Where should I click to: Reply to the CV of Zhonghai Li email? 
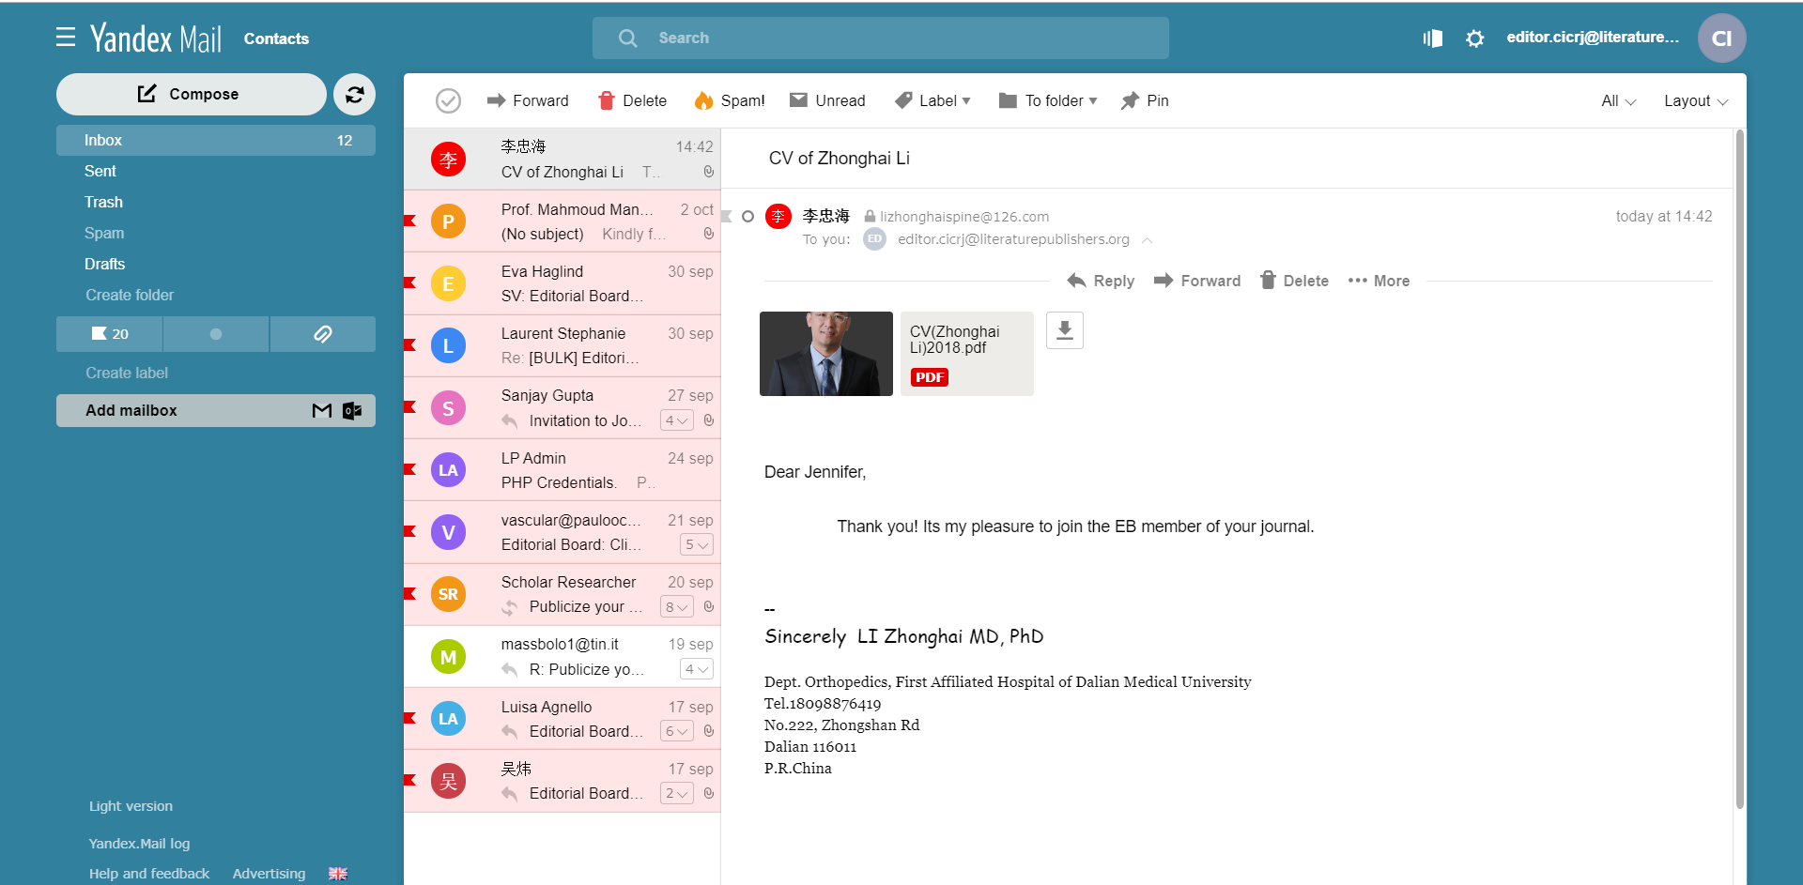(x=1101, y=281)
